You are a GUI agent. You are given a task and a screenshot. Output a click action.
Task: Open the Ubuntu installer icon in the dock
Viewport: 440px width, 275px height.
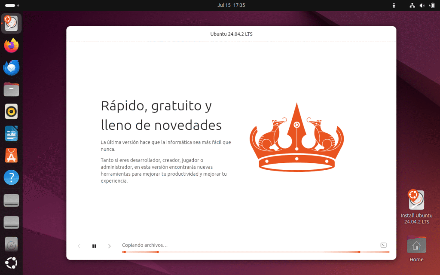point(11,23)
